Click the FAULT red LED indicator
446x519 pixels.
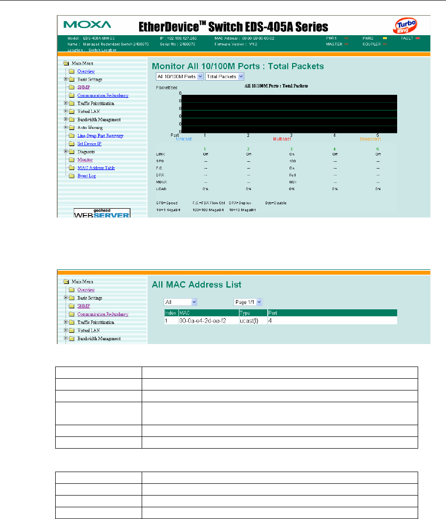(x=418, y=39)
